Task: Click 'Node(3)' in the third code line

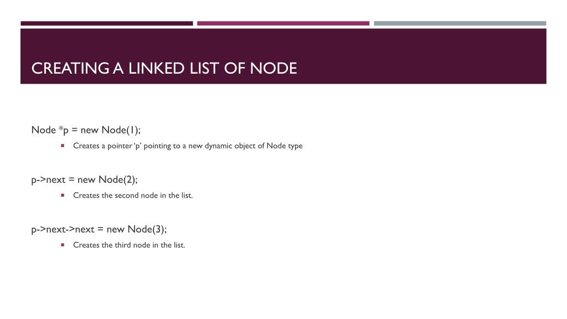Action: [146, 229]
